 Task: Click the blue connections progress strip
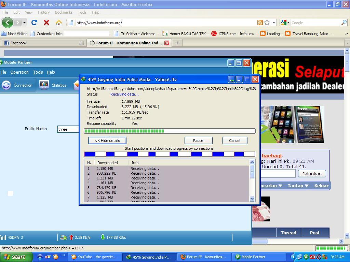point(170,154)
